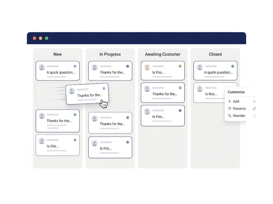Click mauve status dot on New column's 'Is this...' card
This screenshot has width=273, height=204.
(x=75, y=140)
